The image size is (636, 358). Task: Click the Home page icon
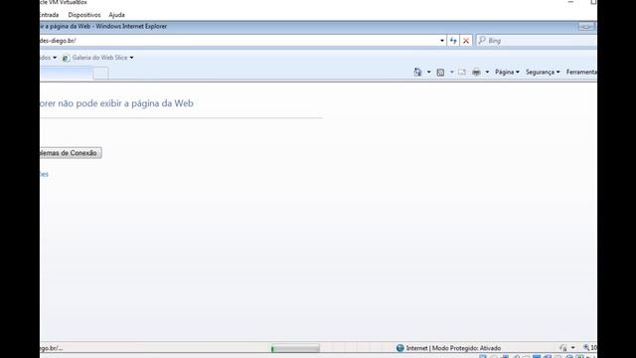click(x=417, y=72)
